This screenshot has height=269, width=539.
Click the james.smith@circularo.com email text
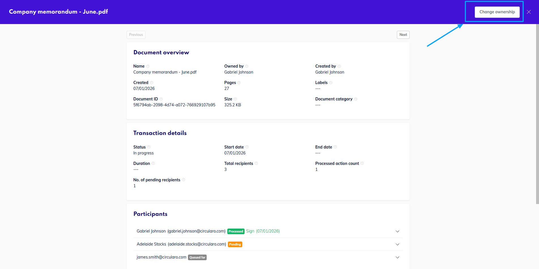161,257
